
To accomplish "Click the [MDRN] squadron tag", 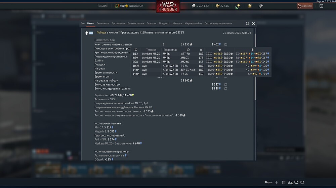I will 103,6.
